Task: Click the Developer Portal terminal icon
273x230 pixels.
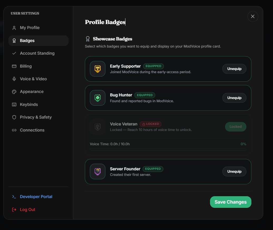Action: pos(14,197)
